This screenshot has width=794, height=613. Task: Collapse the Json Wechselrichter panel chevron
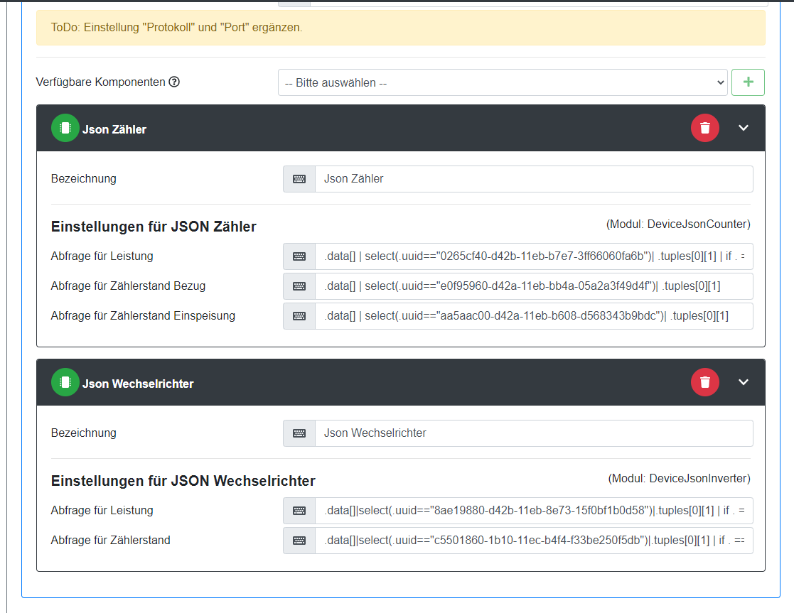coord(744,382)
